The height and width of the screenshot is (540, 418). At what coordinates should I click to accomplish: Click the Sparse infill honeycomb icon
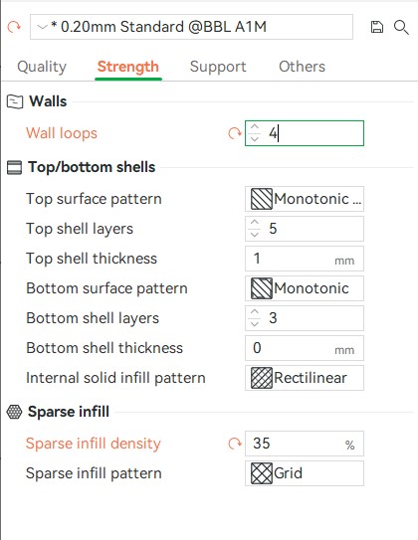tap(14, 412)
